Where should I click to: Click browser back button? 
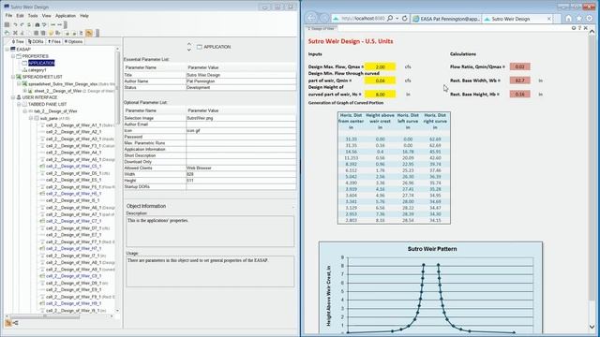[x=311, y=18]
